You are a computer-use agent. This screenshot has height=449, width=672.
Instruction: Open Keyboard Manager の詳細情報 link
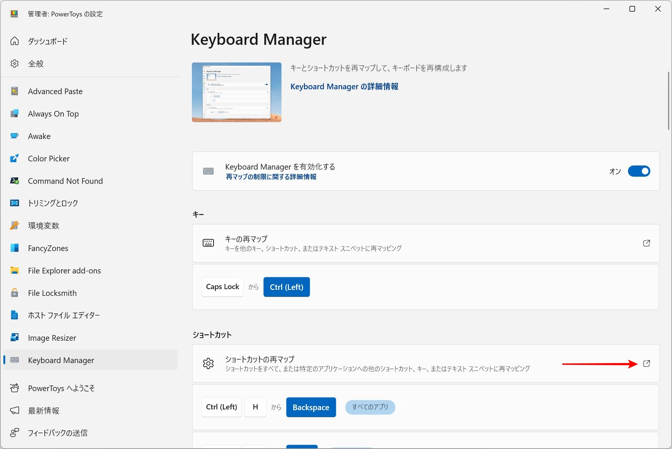tap(344, 87)
